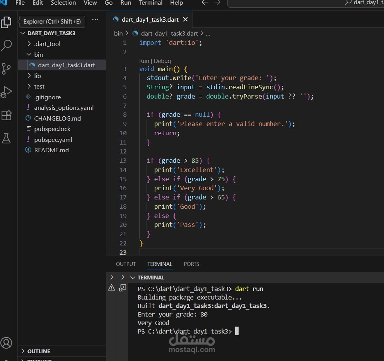Click the Run code lens above main
Image resolution: width=384 pixels, height=361 pixels.
tap(144, 61)
